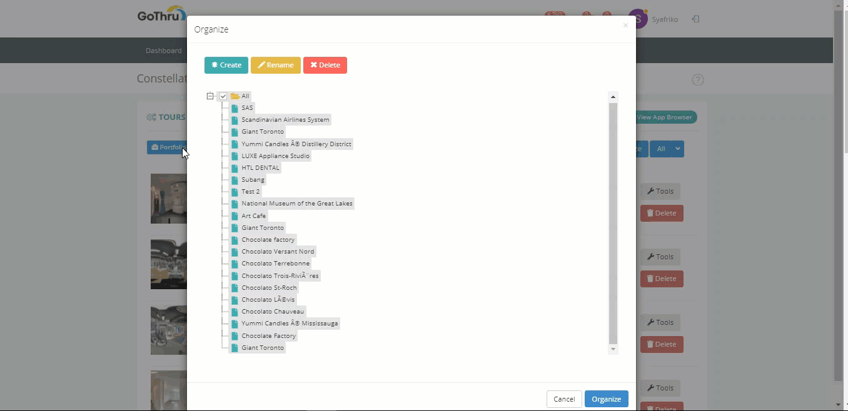Select the All folder label in tree
This screenshot has width=848, height=411.
[245, 96]
